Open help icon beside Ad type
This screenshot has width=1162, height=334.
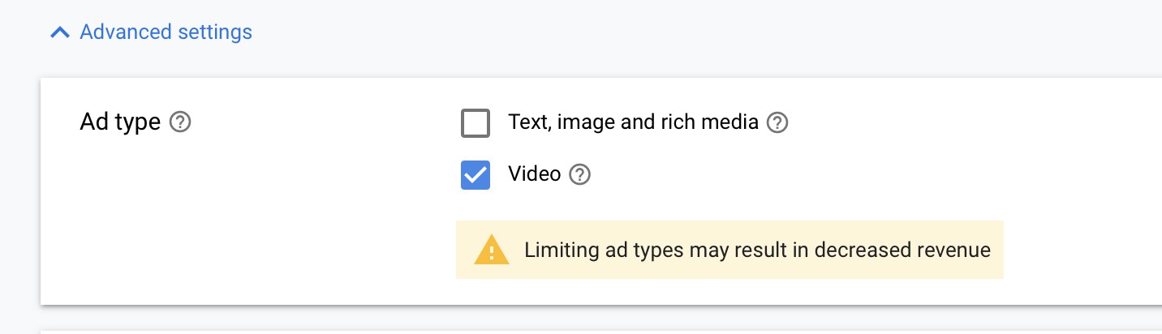[180, 123]
